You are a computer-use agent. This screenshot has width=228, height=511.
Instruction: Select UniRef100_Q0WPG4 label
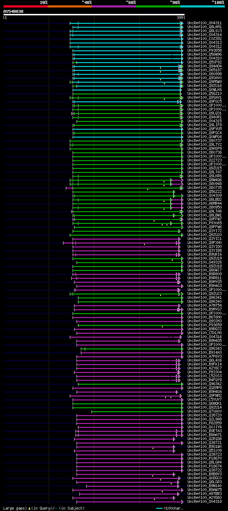204,137
